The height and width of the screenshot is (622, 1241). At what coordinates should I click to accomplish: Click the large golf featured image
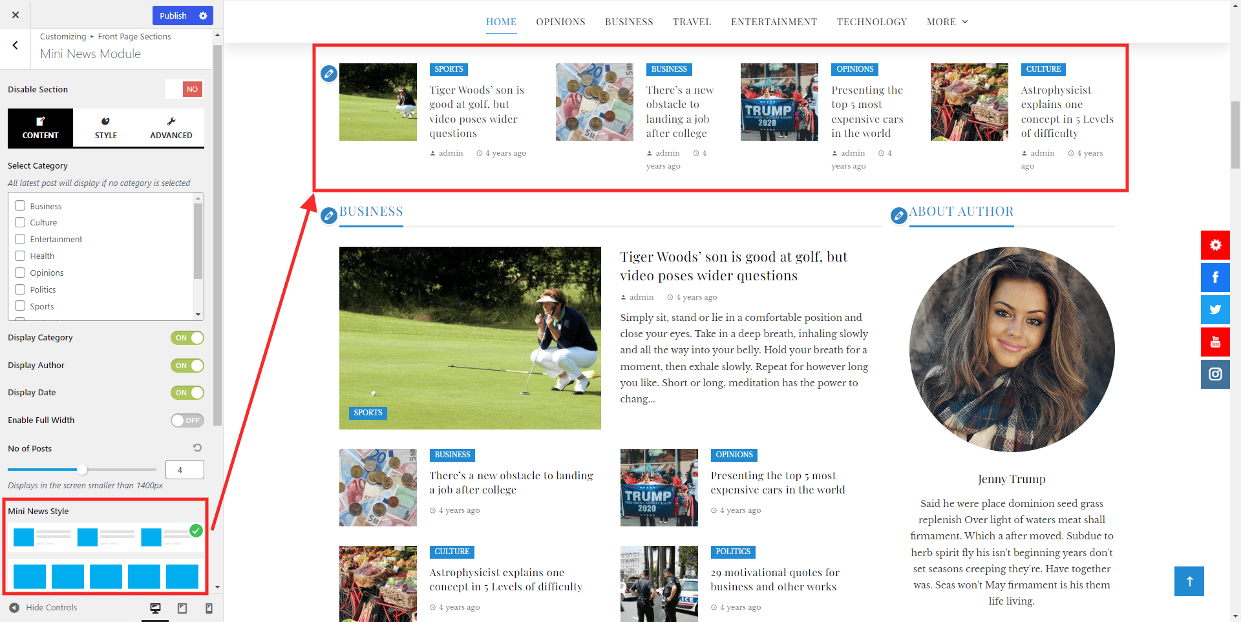click(x=470, y=338)
